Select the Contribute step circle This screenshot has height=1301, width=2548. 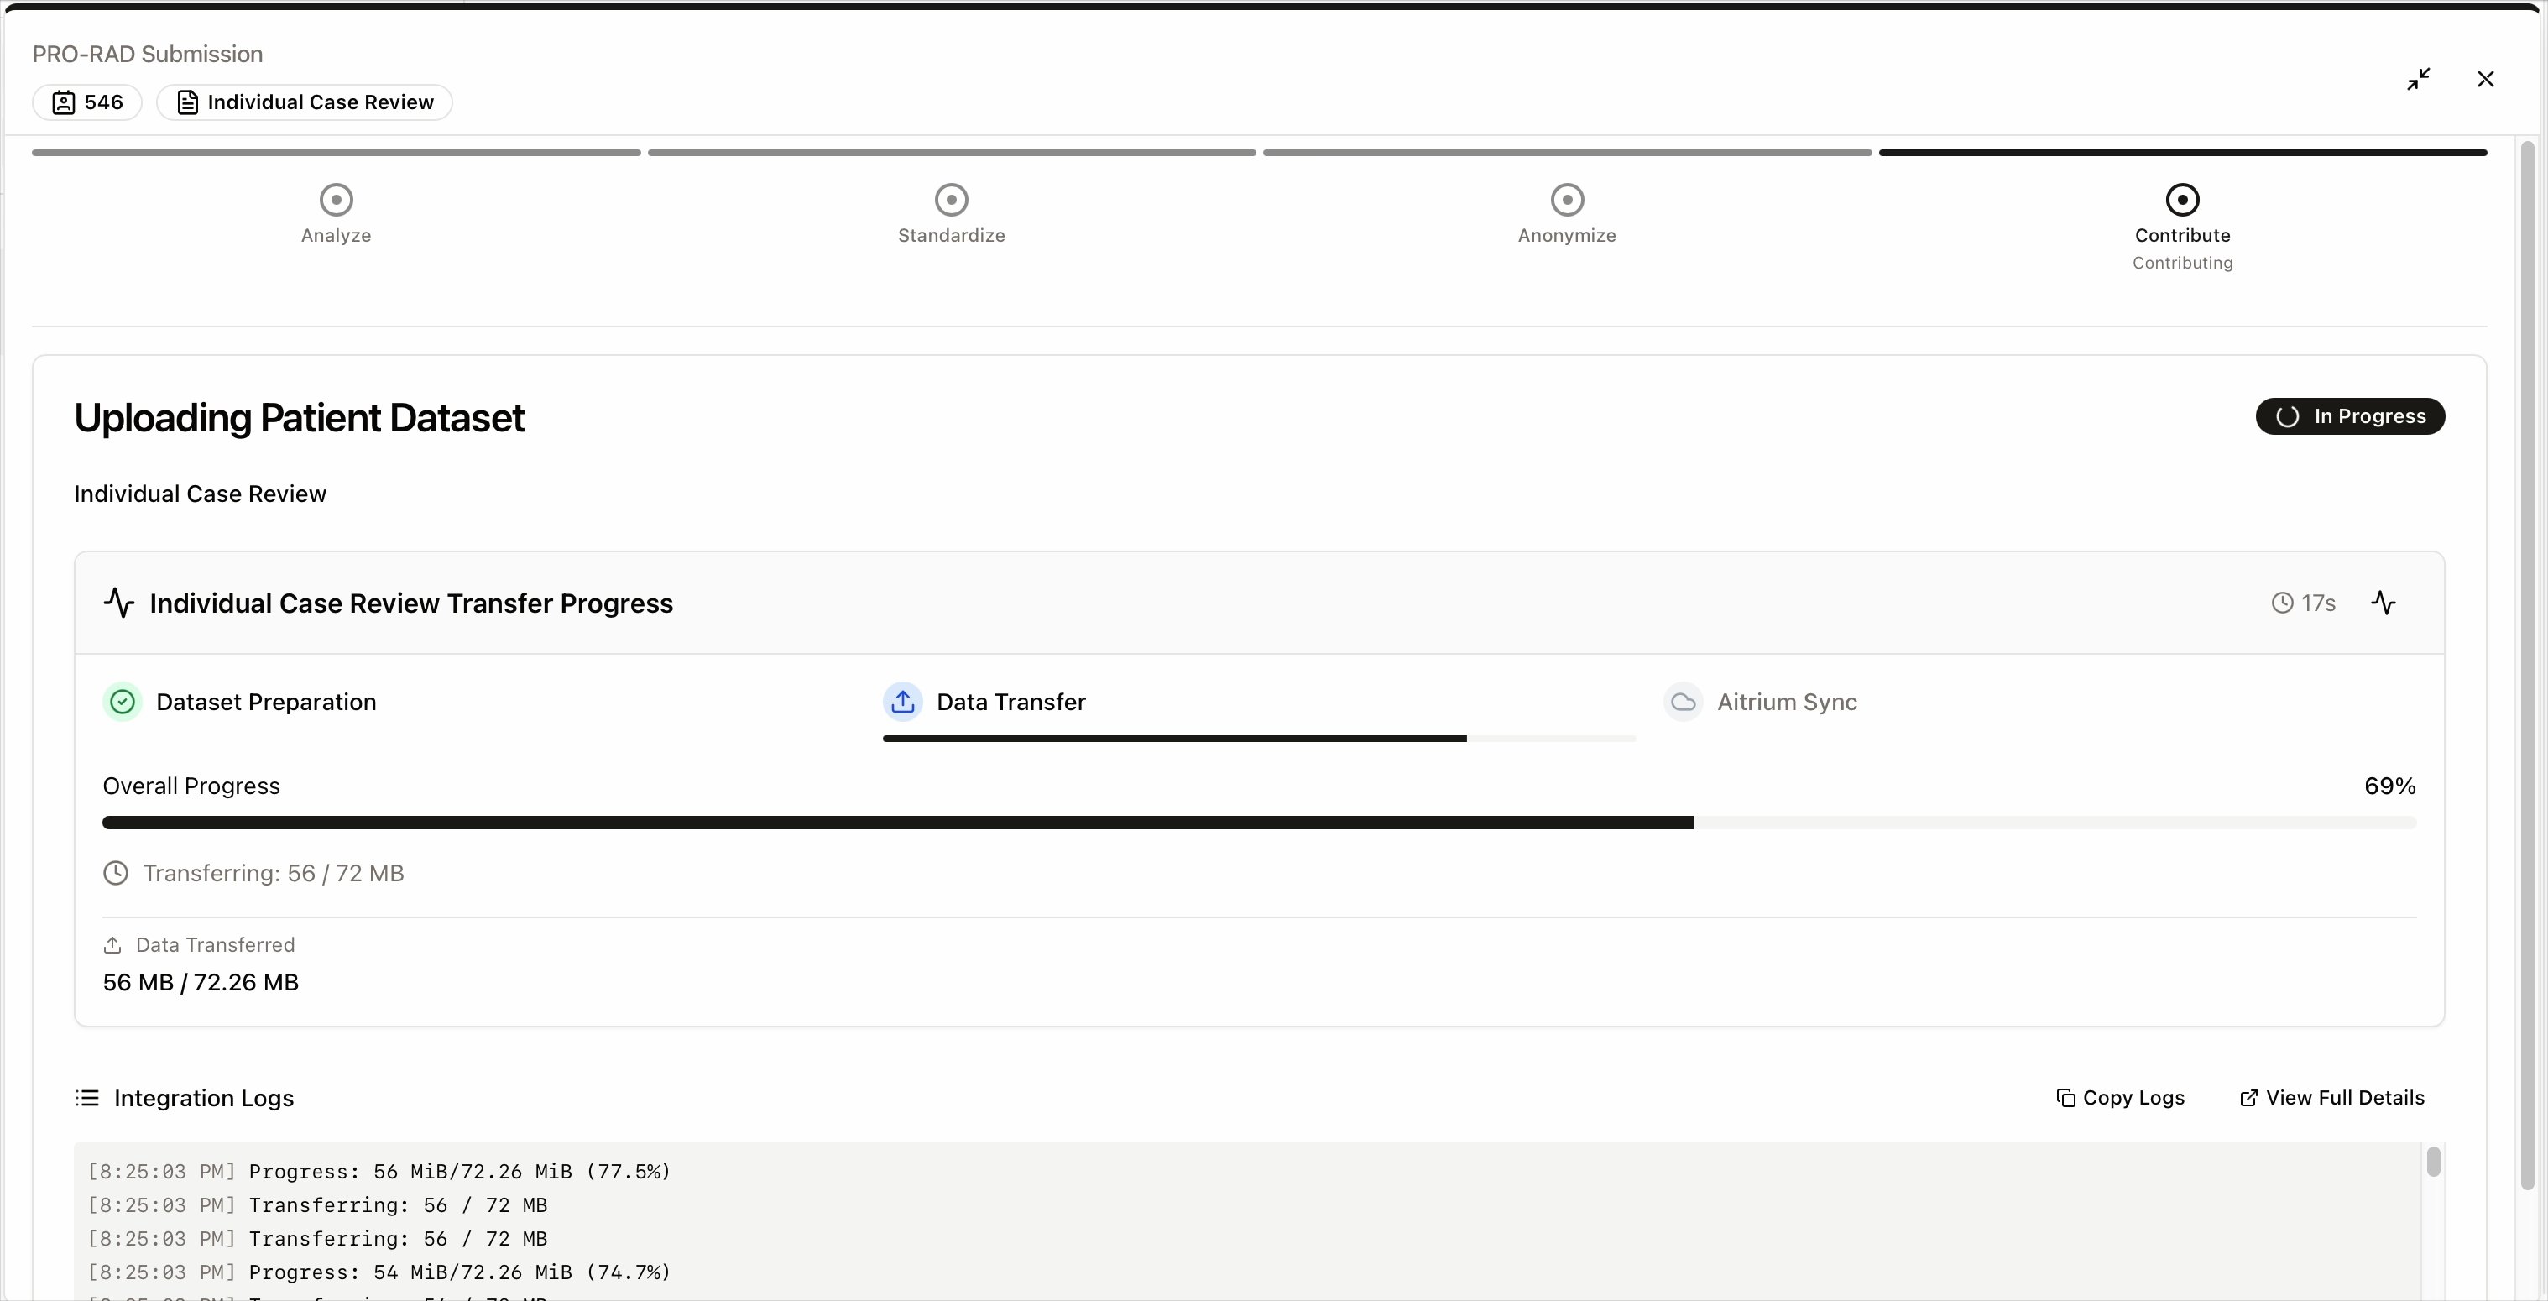click(x=2182, y=200)
